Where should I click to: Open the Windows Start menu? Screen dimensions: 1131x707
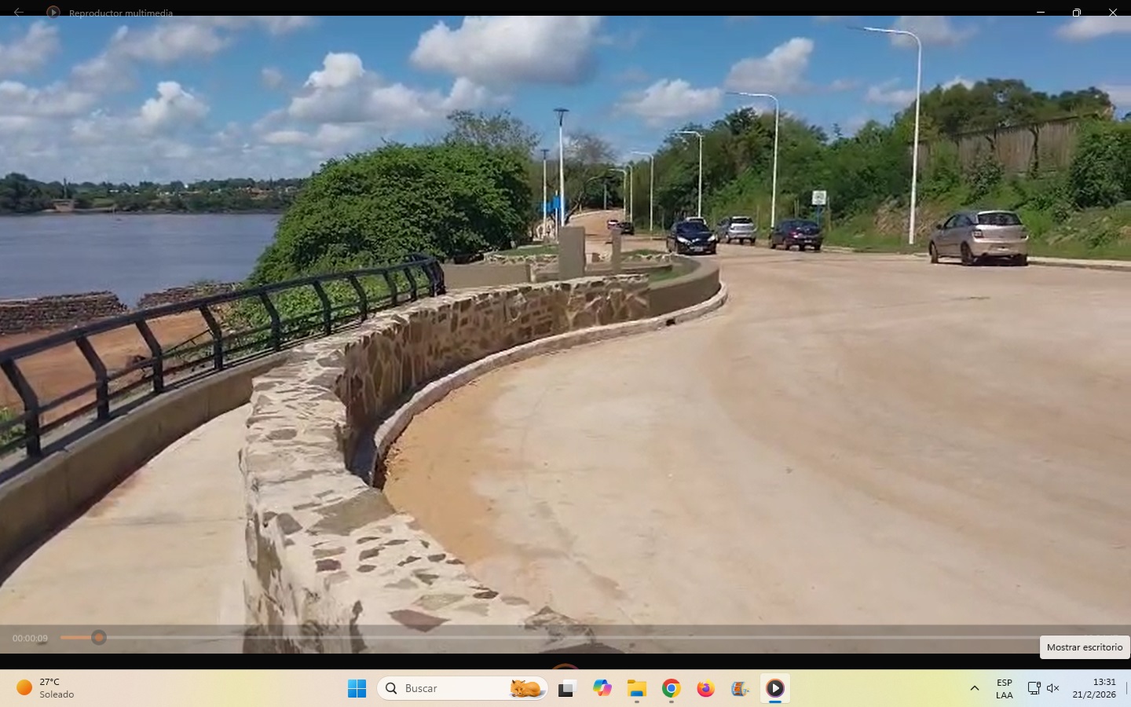point(357,689)
